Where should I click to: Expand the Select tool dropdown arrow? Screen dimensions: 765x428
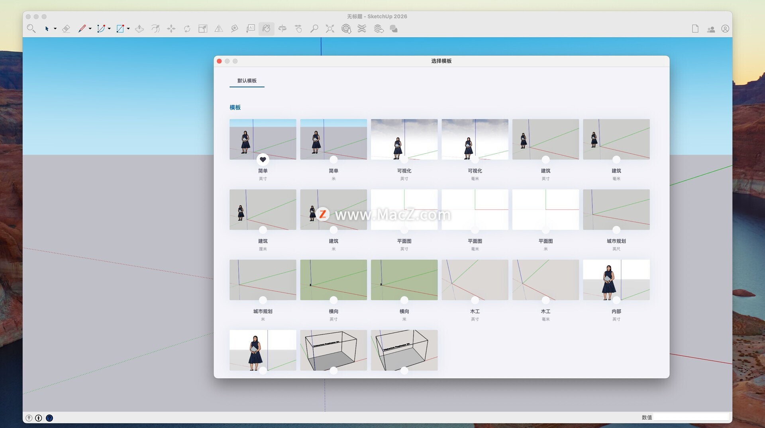point(55,29)
